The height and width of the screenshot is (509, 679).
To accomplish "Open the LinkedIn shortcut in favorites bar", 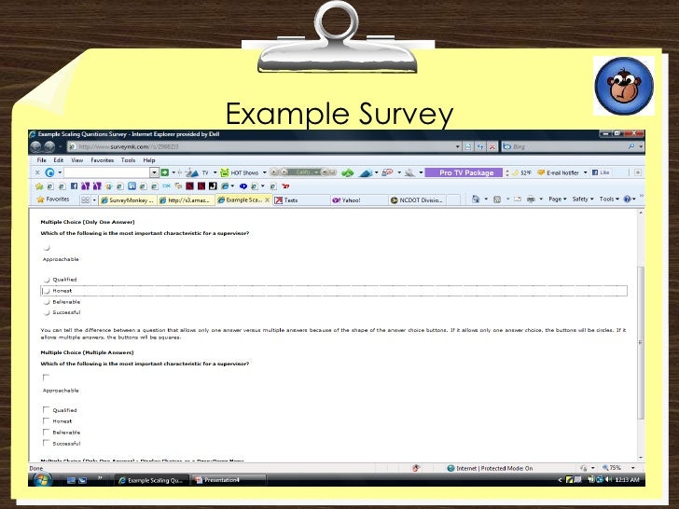I will [132, 186].
